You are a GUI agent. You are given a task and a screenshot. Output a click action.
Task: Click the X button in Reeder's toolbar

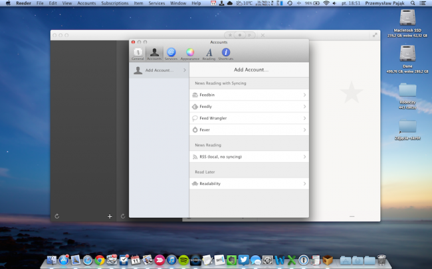(x=263, y=35)
